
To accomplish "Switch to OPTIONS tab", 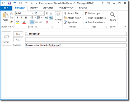I will [x=48, y=8].
